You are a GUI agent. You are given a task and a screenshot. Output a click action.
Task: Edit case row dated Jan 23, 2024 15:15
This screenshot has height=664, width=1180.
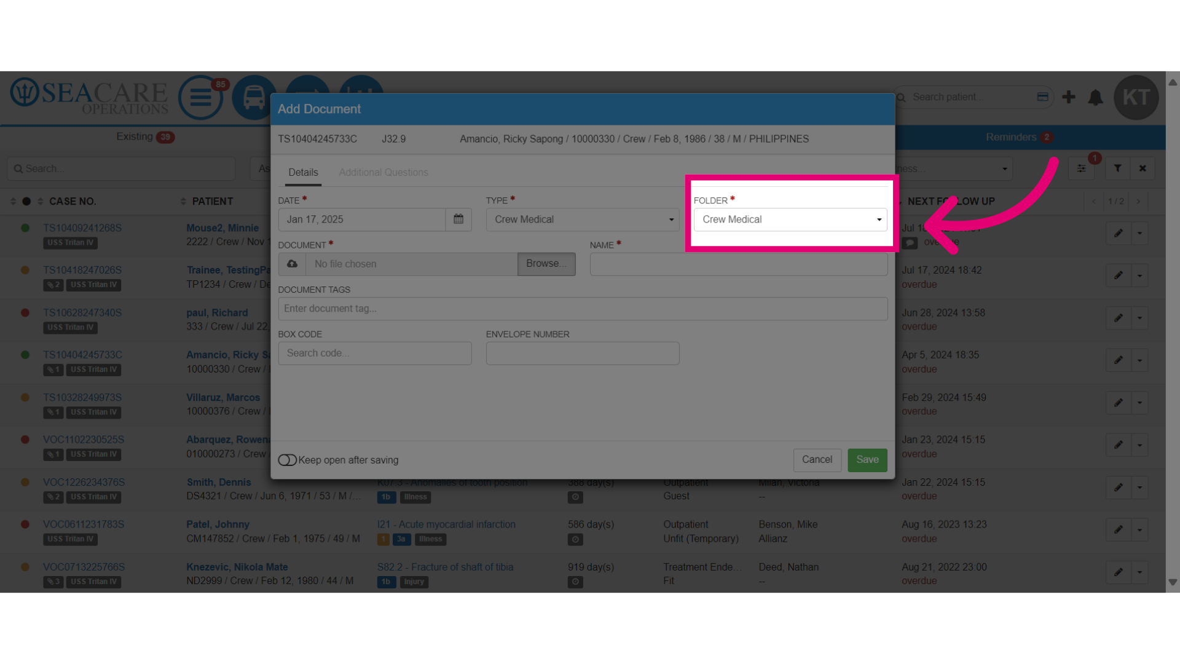1119,445
